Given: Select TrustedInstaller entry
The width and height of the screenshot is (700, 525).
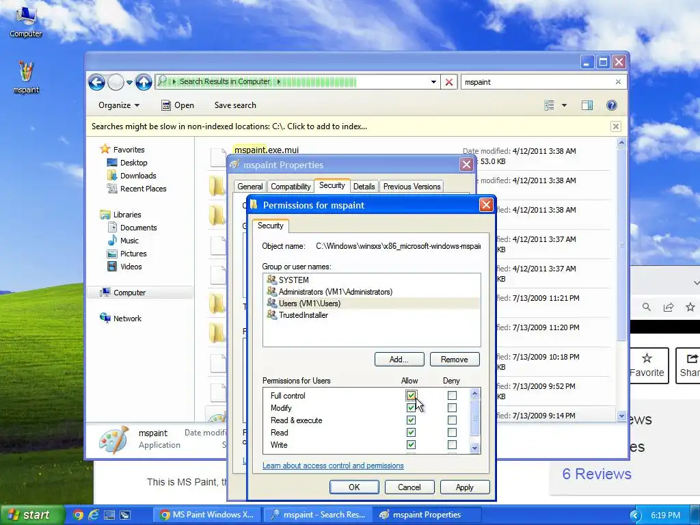Looking at the screenshot, I should (371, 314).
